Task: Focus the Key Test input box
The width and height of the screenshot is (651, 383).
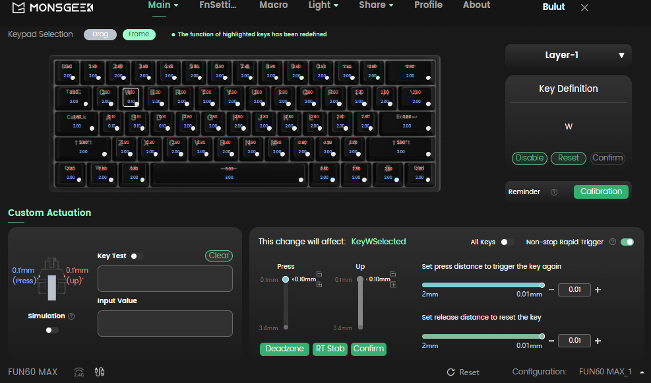Action: tap(165, 279)
